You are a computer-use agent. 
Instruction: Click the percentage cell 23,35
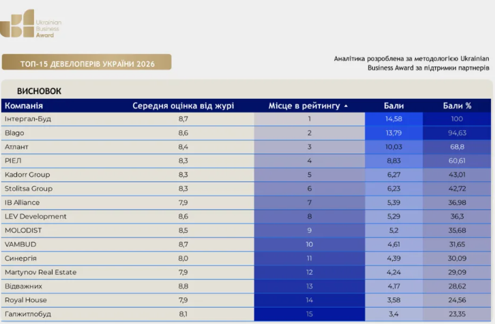(x=457, y=314)
